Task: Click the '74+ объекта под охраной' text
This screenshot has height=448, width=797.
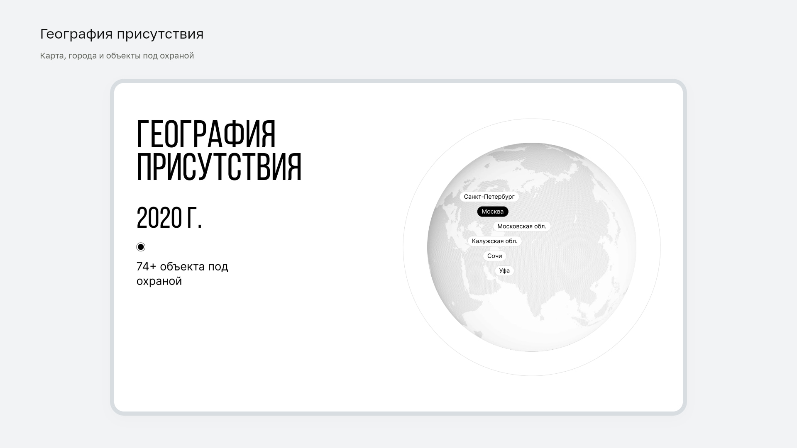Action: pos(182,274)
